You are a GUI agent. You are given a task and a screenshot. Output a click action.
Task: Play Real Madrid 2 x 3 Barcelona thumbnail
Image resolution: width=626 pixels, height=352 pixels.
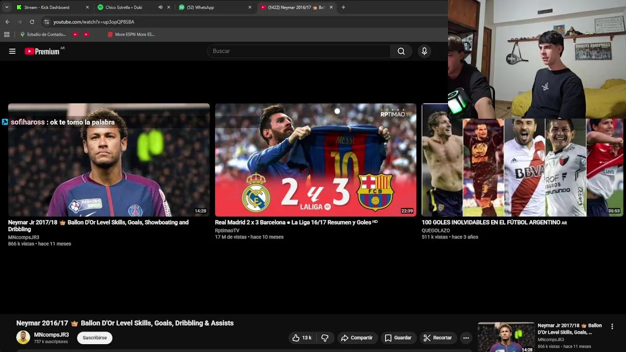315,160
